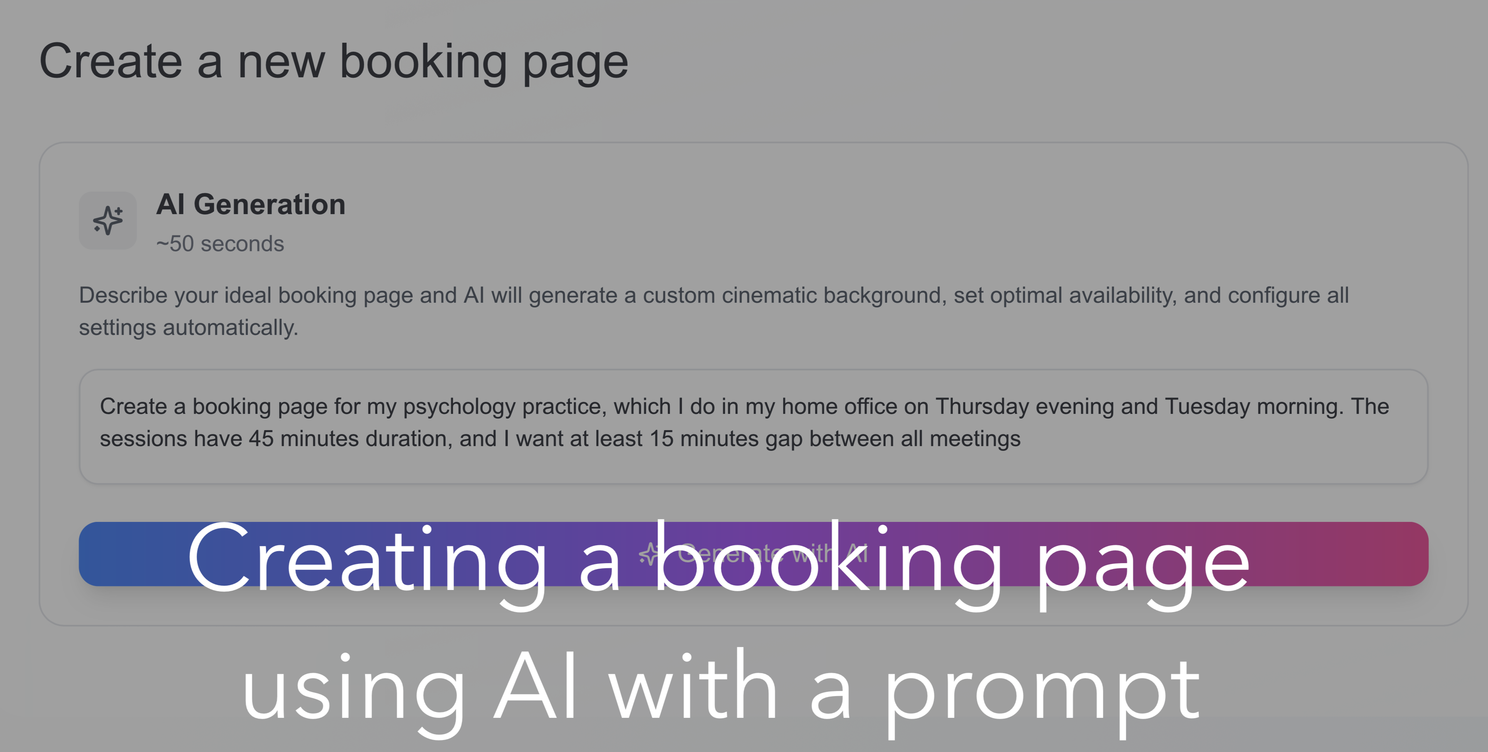Click the AI Generation sparkle icon

(x=108, y=221)
